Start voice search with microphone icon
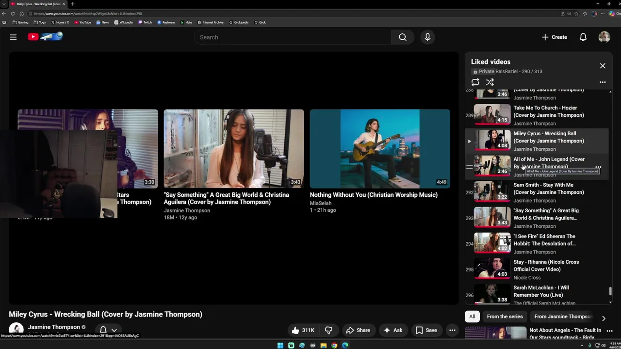Viewport: 621px width, 349px height. pos(427,37)
